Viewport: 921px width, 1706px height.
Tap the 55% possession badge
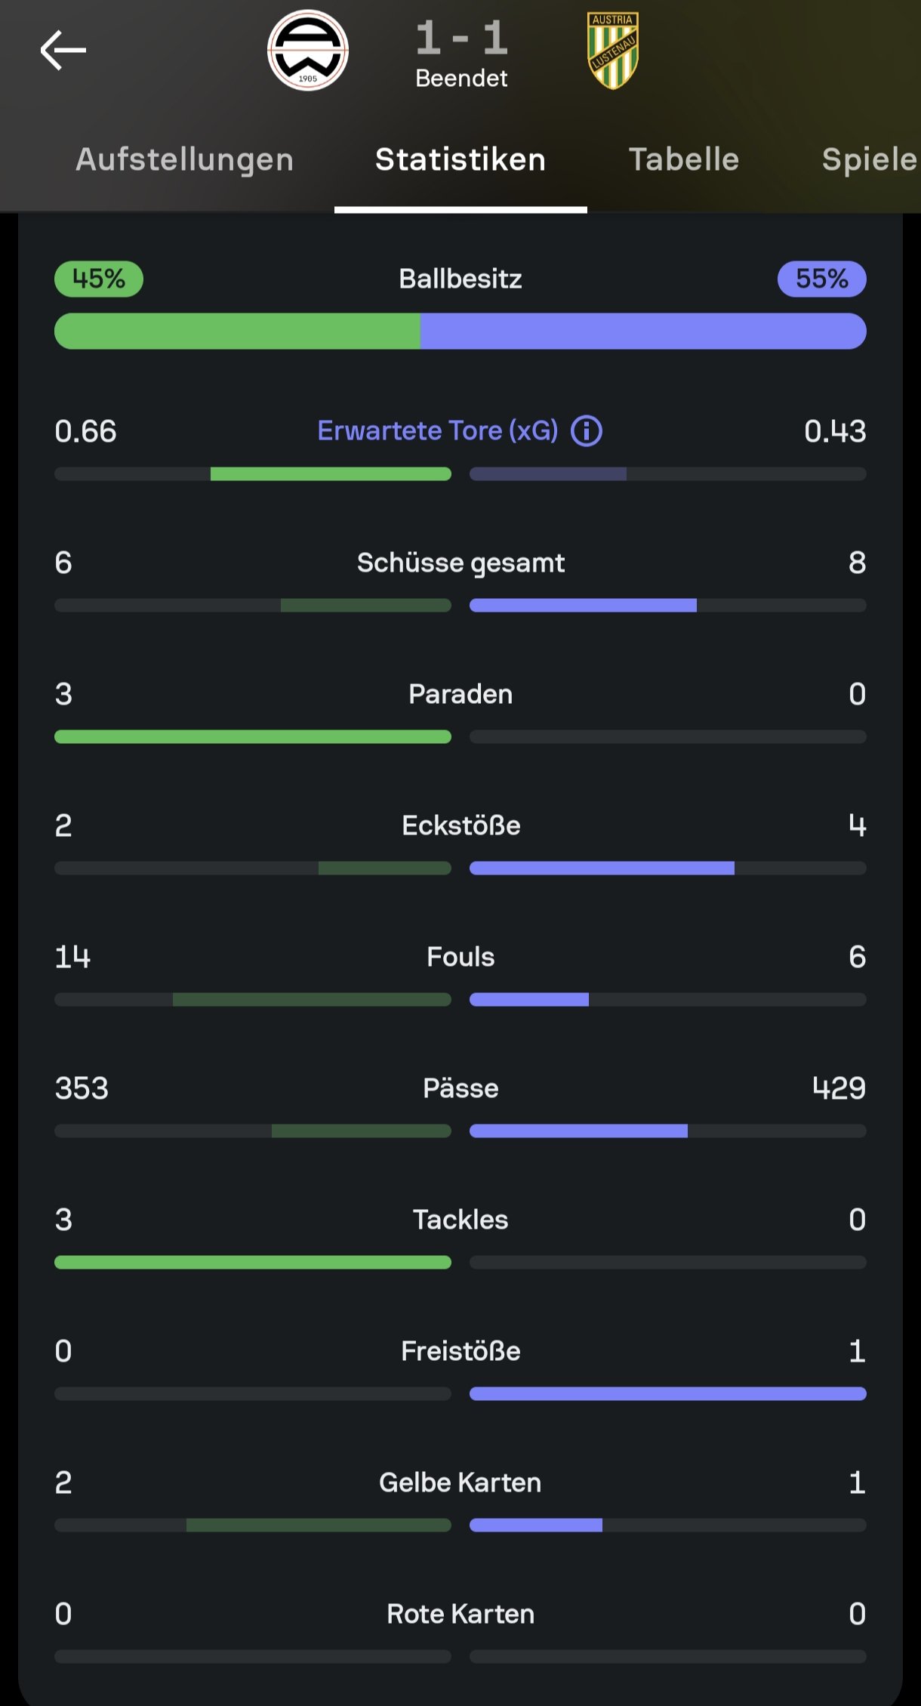point(821,279)
